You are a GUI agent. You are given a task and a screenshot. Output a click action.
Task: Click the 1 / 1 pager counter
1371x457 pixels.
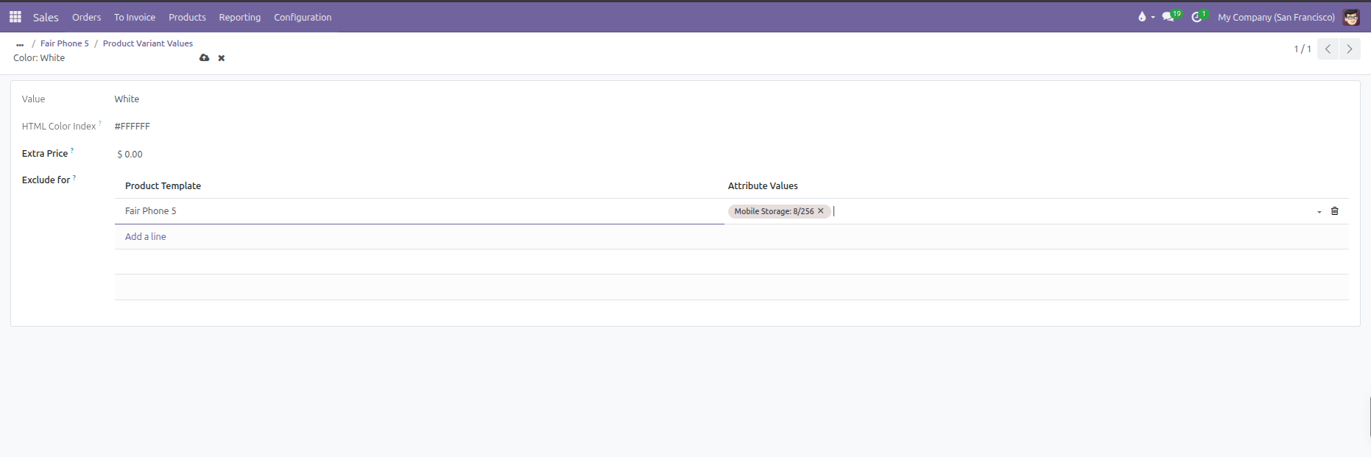click(1303, 49)
